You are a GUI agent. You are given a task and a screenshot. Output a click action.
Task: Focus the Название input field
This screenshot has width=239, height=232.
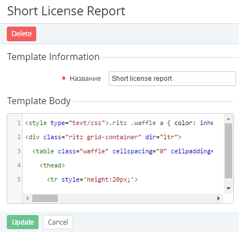click(172, 79)
